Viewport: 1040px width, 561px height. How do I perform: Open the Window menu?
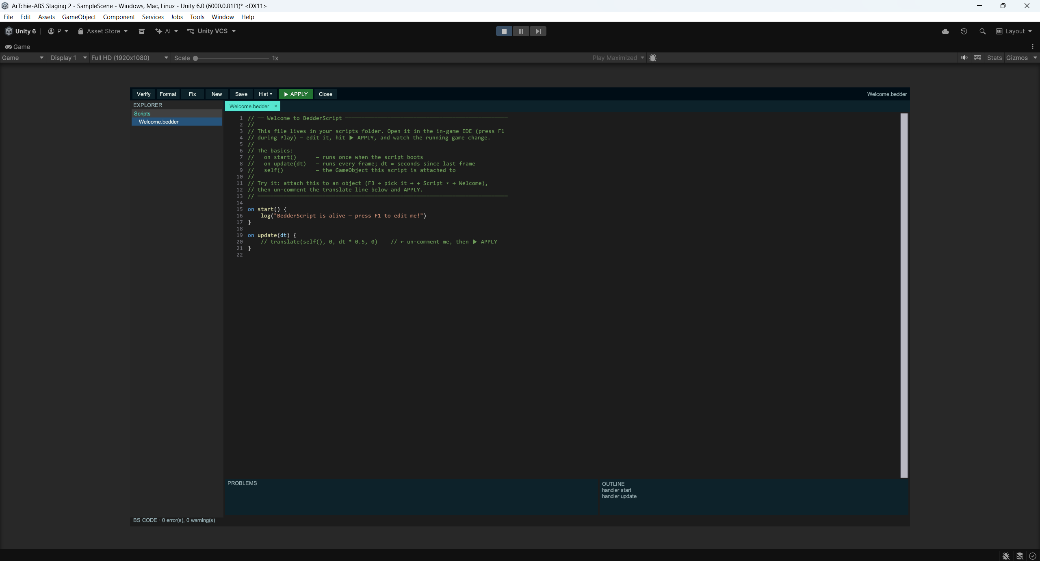pyautogui.click(x=223, y=17)
